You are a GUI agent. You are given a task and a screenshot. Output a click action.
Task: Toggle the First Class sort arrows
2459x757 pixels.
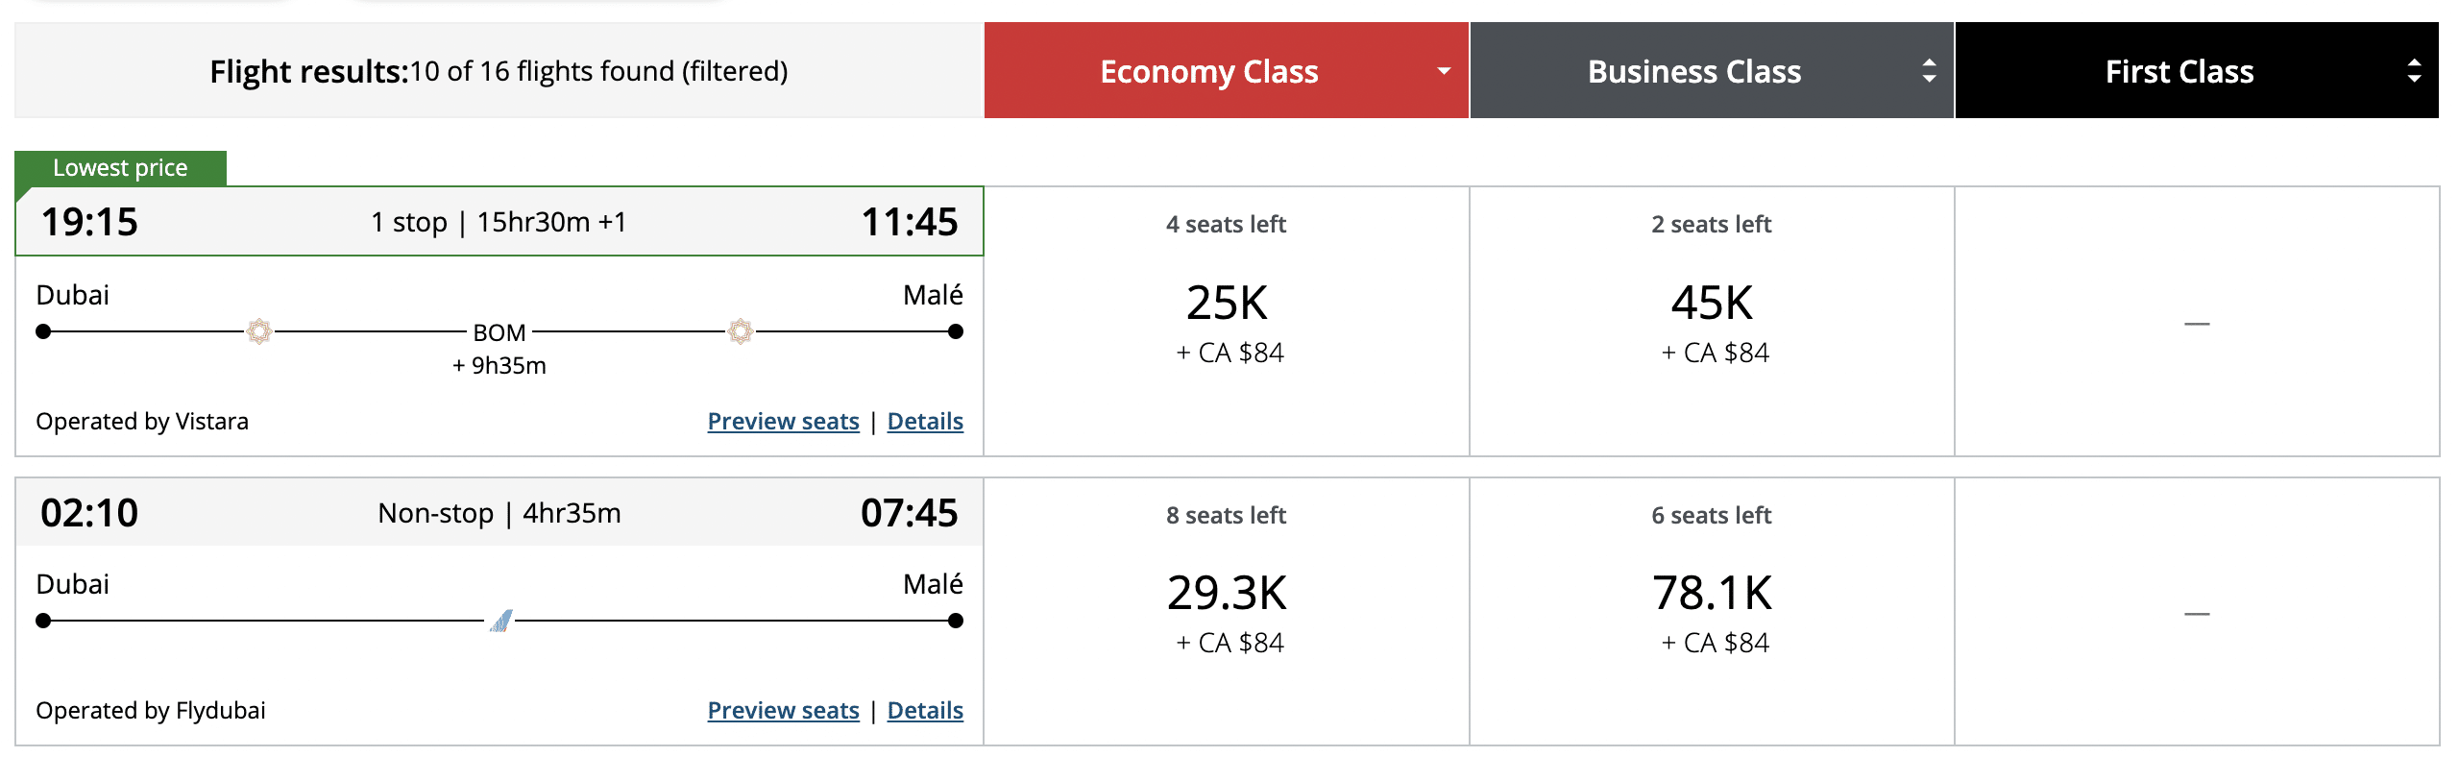[2414, 71]
